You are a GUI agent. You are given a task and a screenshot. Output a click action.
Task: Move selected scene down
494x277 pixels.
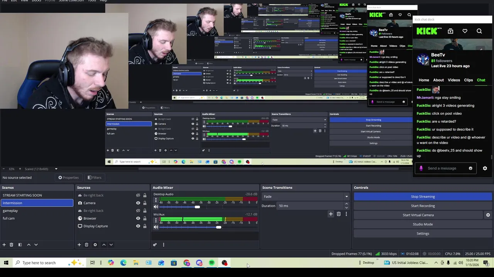tap(36, 245)
